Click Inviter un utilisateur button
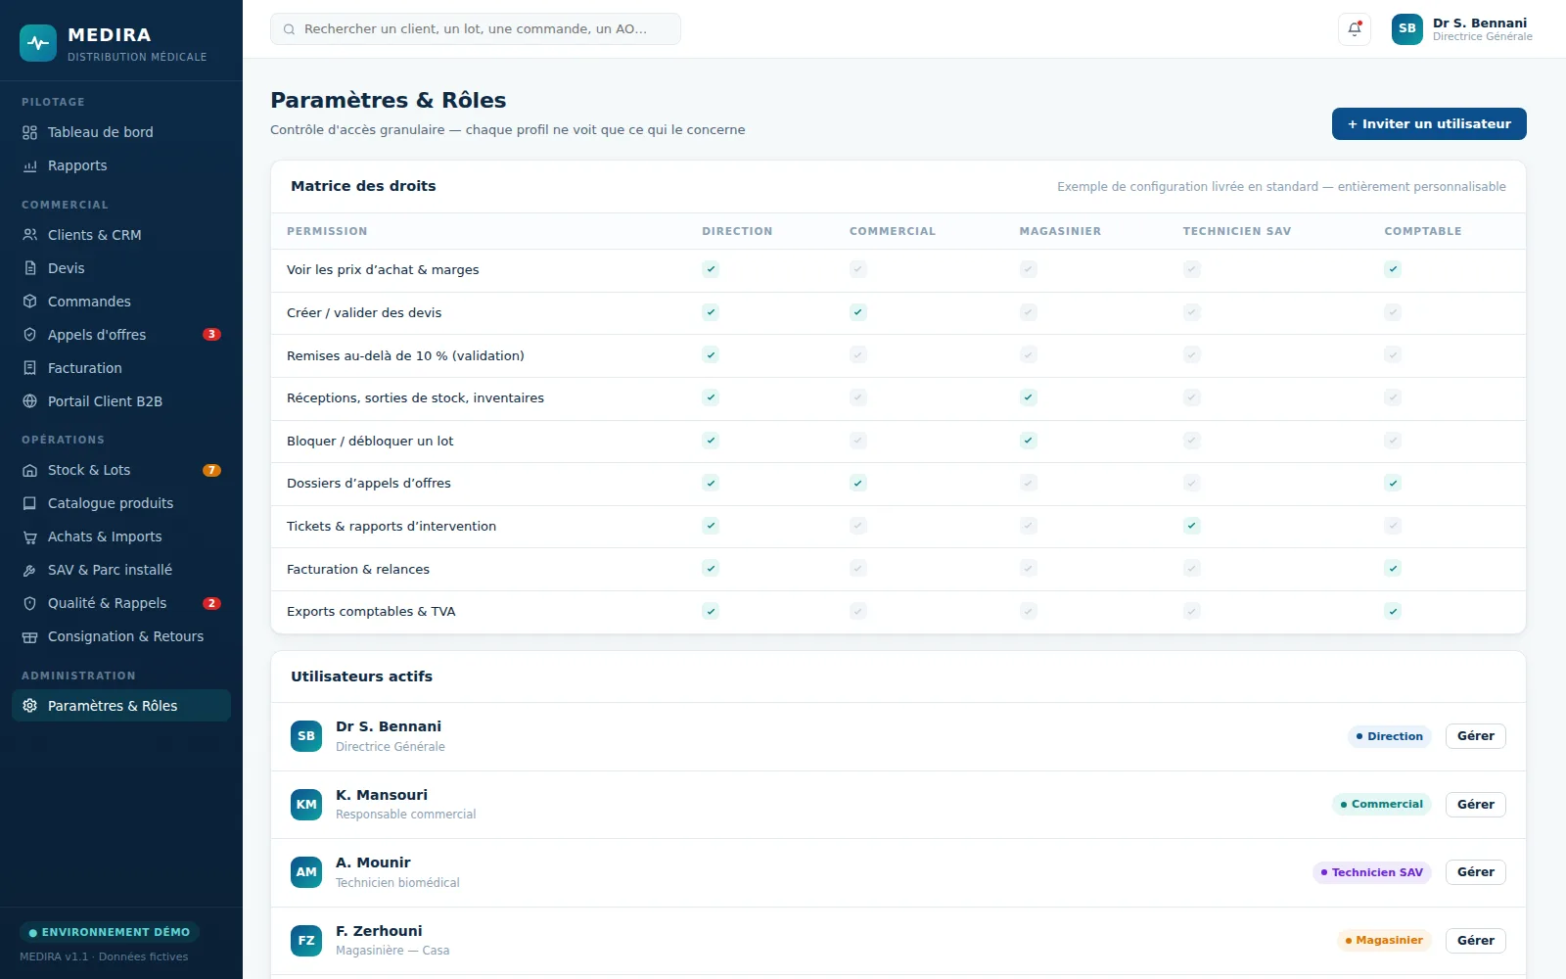The height and width of the screenshot is (979, 1566). coord(1429,124)
